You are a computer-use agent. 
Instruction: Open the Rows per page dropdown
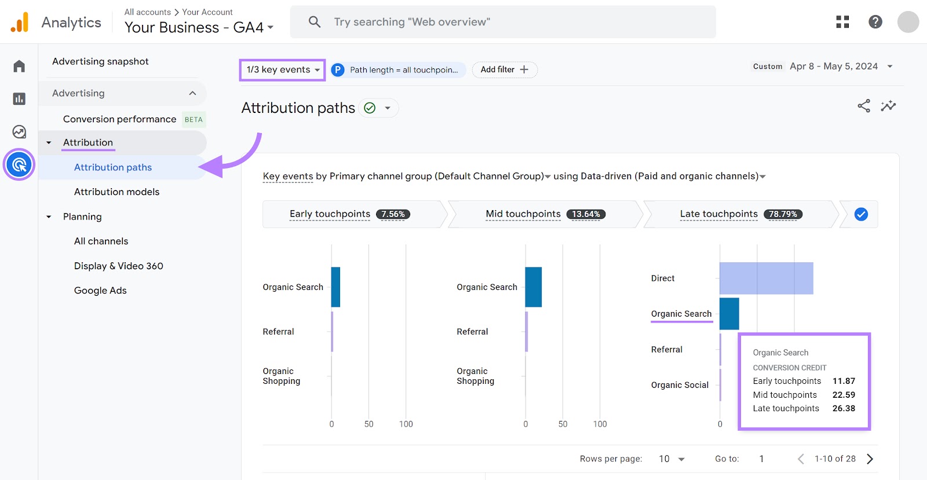pyautogui.click(x=671, y=459)
